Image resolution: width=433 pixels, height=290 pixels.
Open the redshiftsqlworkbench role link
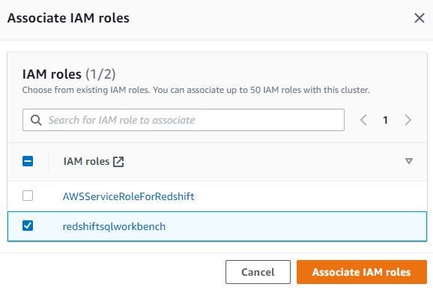coord(114,226)
